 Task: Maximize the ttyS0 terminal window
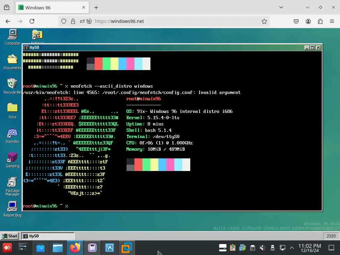[x=312, y=47]
